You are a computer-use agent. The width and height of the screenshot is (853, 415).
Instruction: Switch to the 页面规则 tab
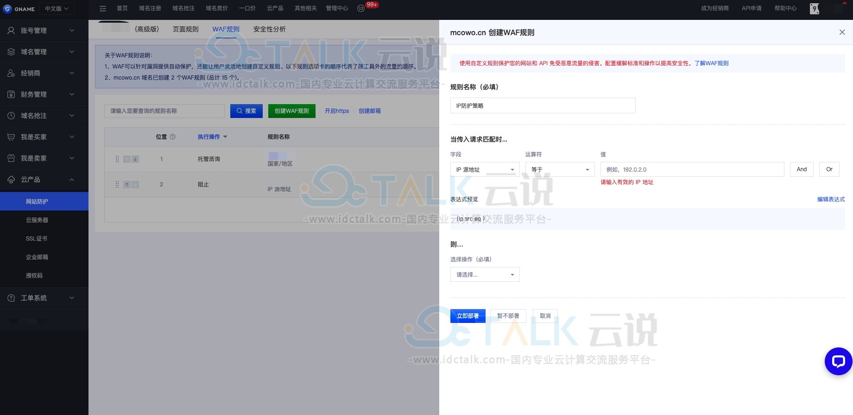pos(185,29)
